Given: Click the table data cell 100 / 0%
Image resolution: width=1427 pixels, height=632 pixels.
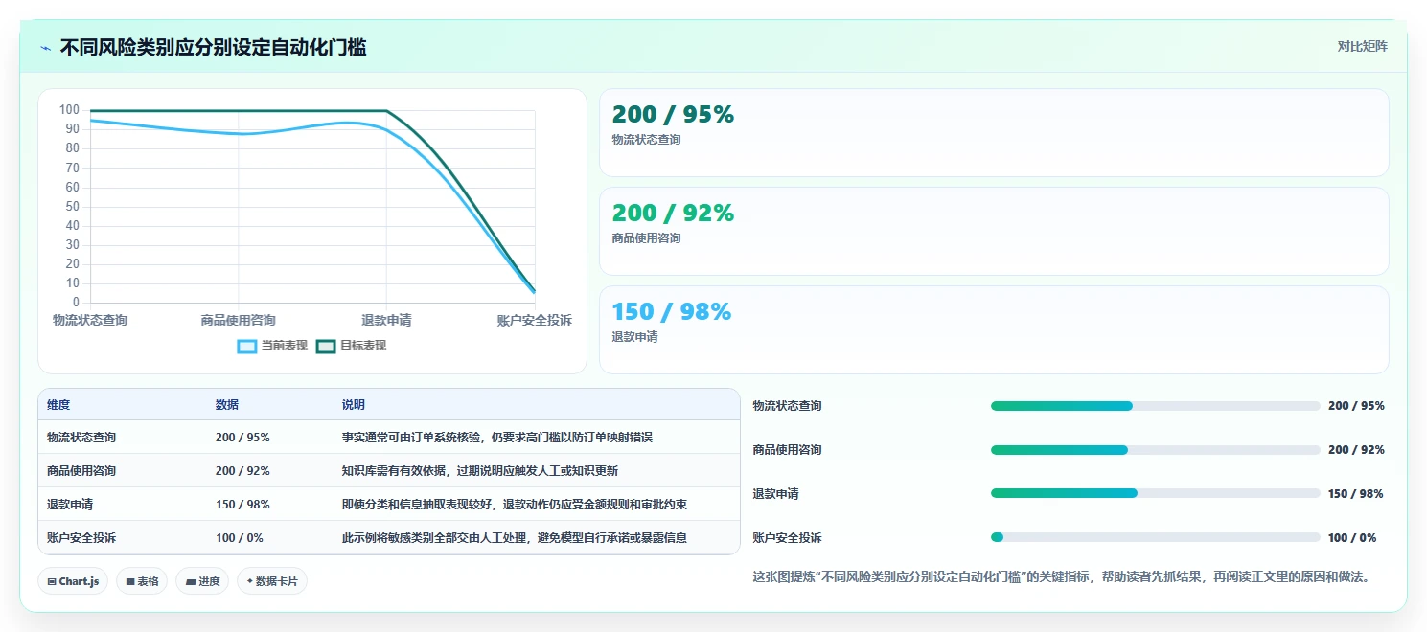Looking at the screenshot, I should point(240,538).
